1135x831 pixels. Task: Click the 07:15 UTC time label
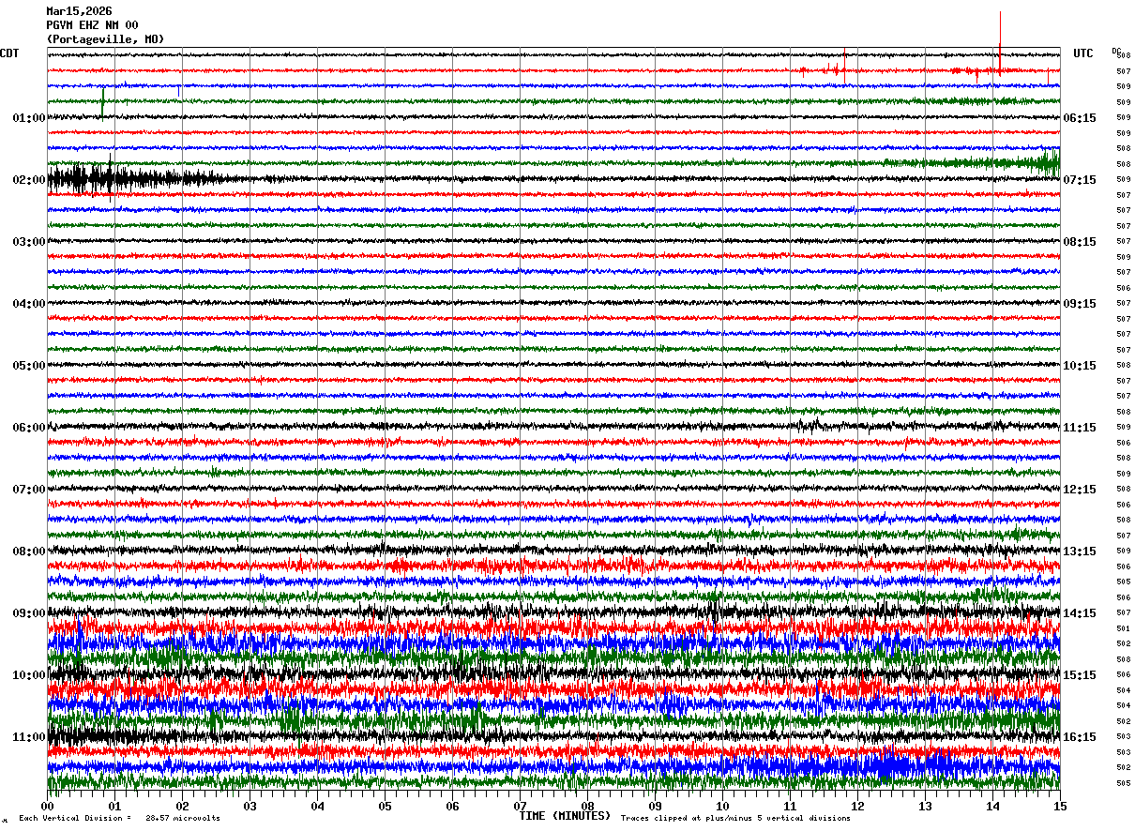[1080, 180]
